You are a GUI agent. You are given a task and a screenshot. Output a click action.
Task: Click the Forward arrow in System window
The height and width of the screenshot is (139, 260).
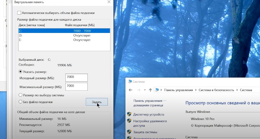pyautogui.click(x=138, y=90)
